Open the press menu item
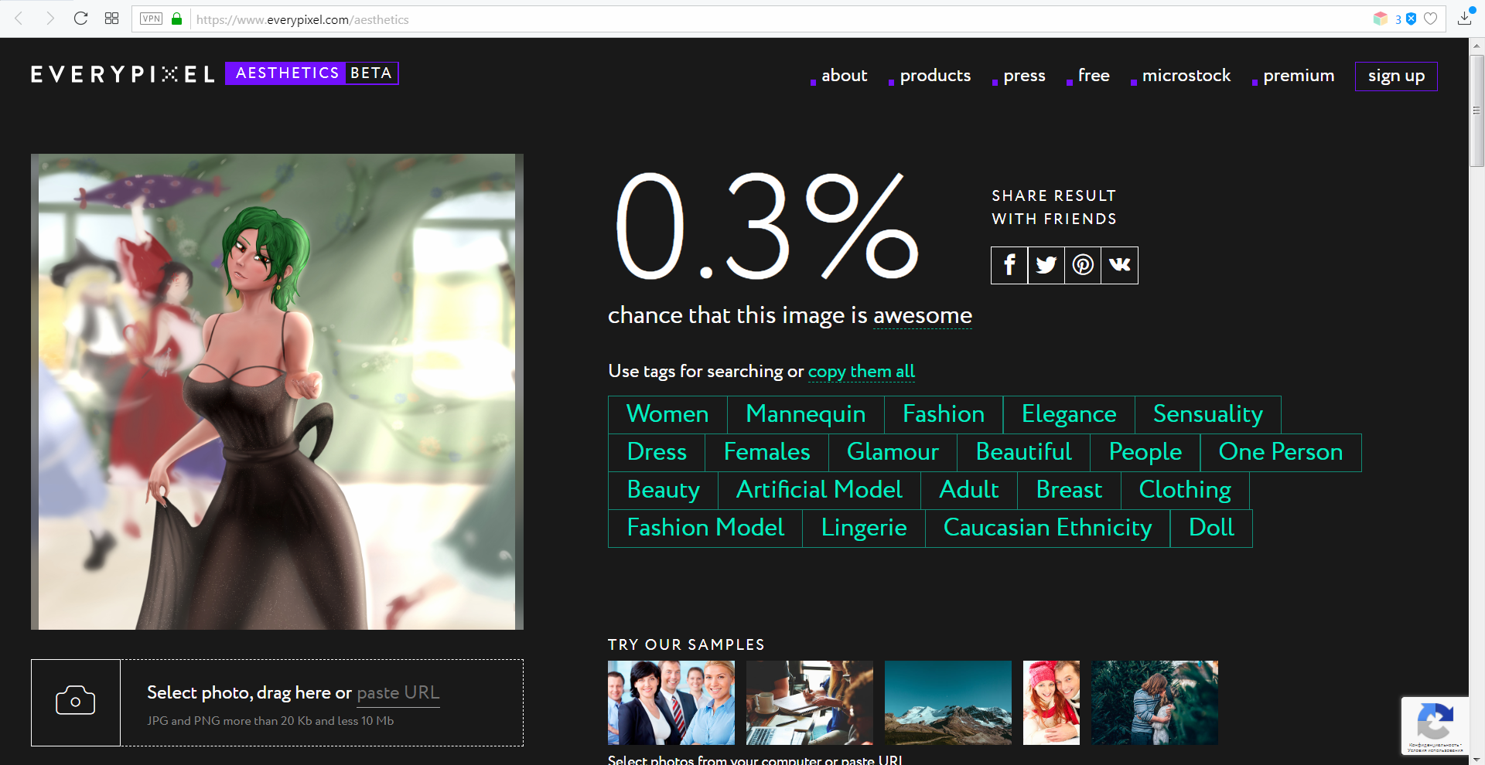This screenshot has width=1485, height=765. point(1024,76)
